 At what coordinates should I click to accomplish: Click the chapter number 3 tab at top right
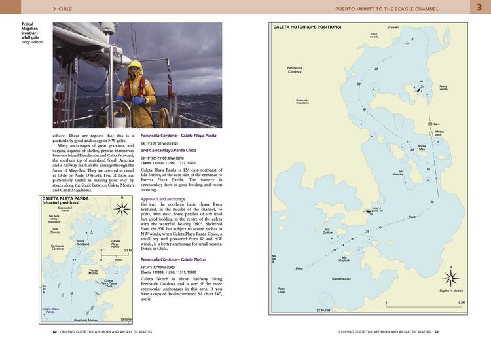pyautogui.click(x=479, y=7)
